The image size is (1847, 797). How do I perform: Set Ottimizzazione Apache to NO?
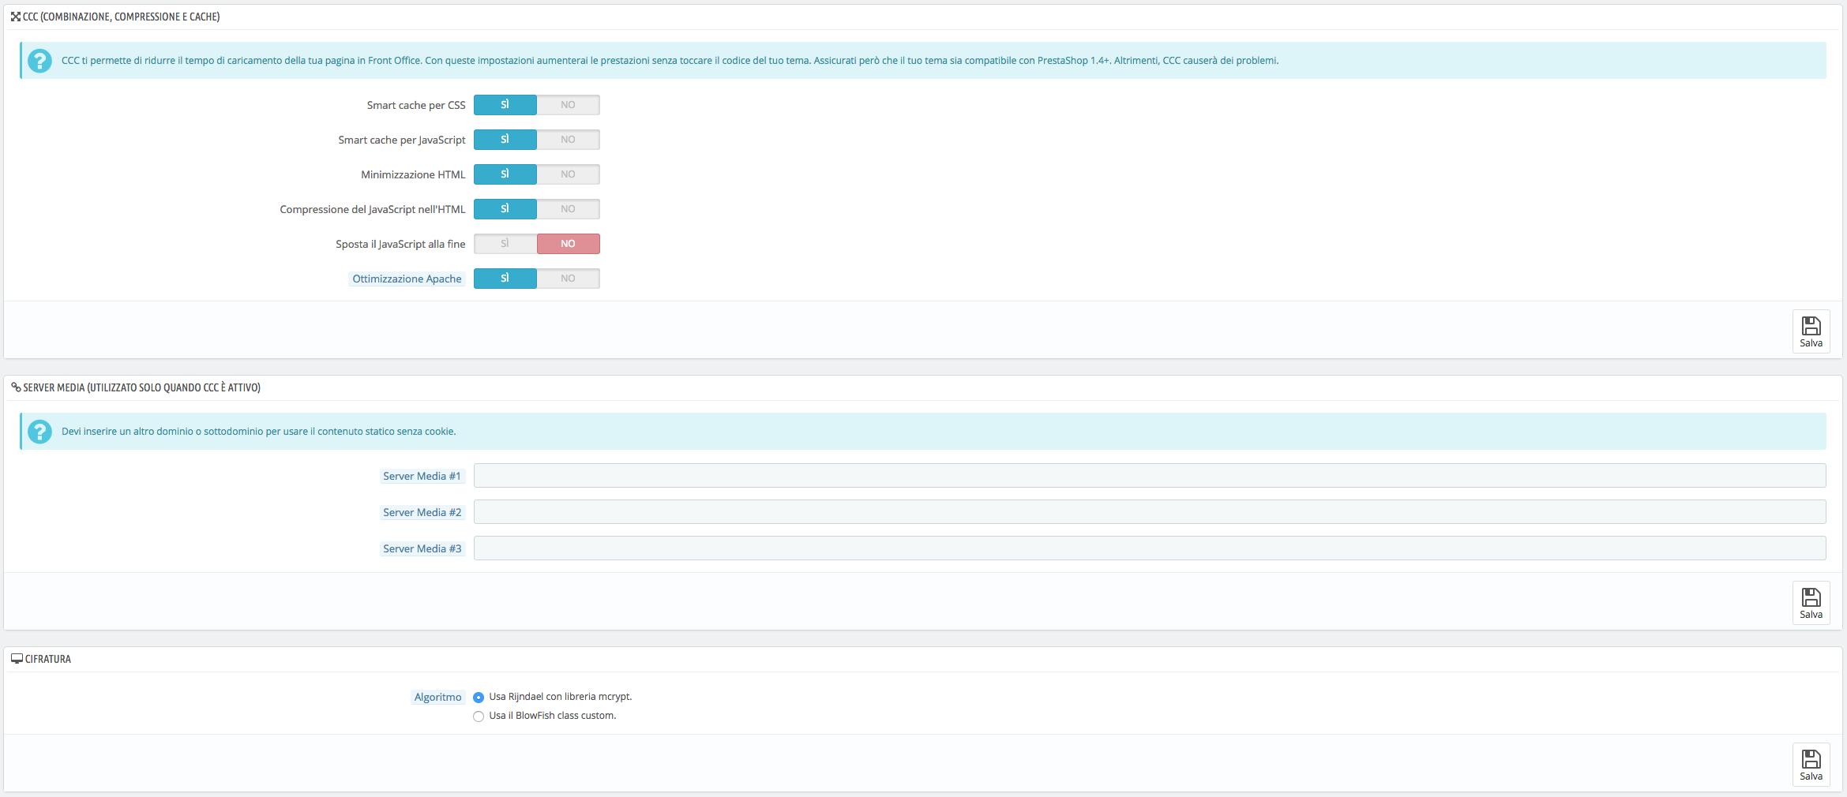pyautogui.click(x=569, y=279)
